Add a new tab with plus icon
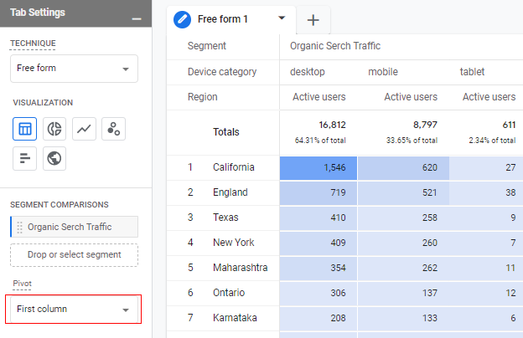Viewport: 523px width, 338px height. [313, 20]
